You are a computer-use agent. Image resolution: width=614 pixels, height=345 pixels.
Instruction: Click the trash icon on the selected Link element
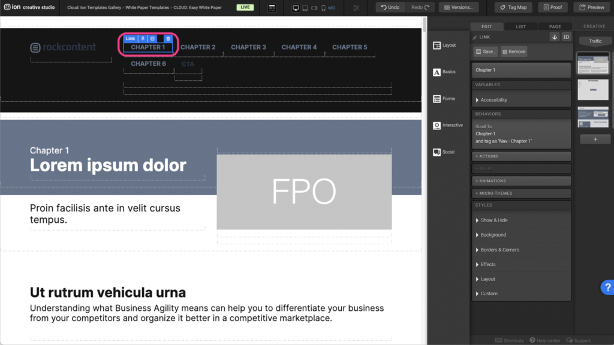(x=168, y=38)
